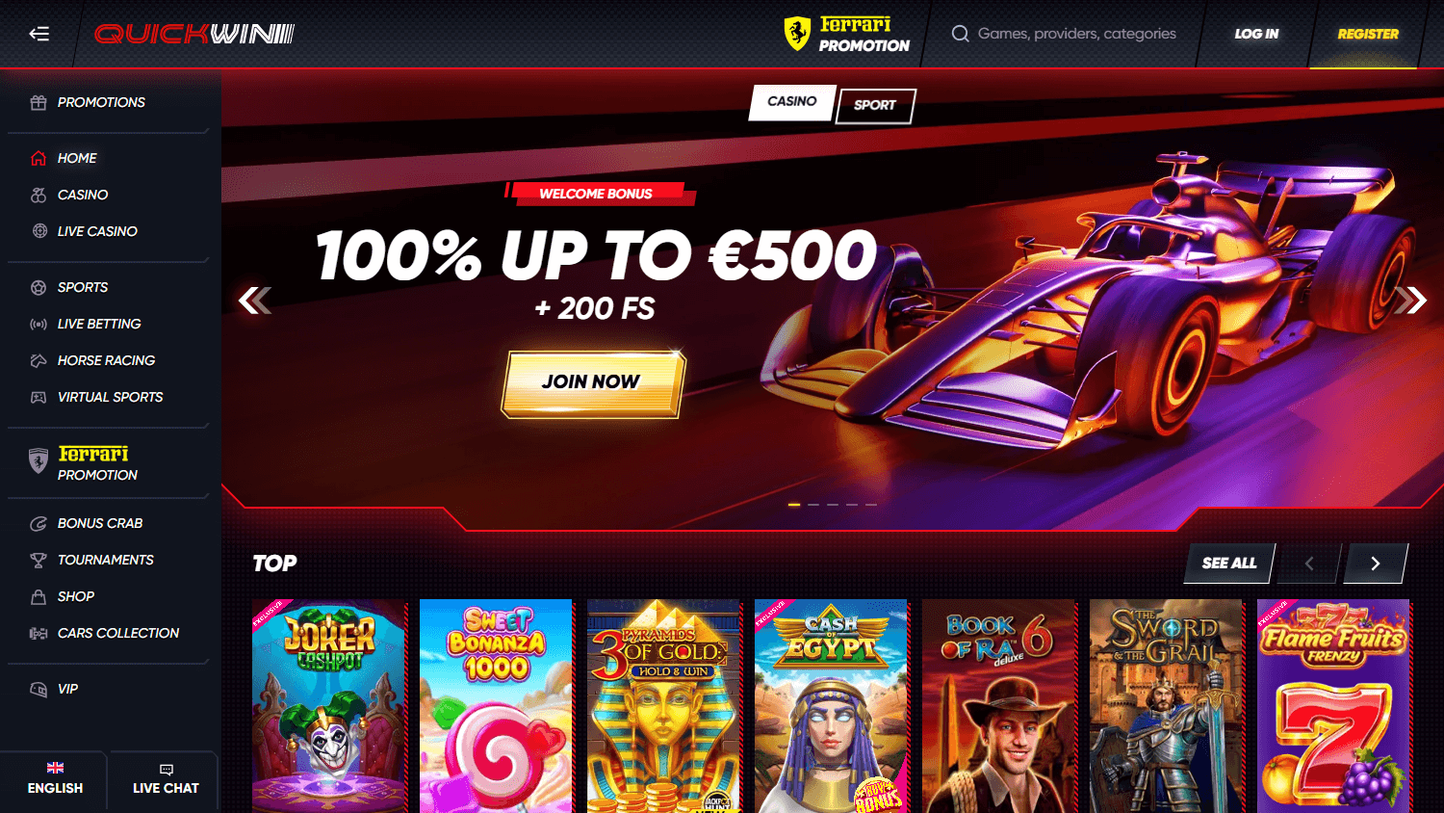The width and height of the screenshot is (1444, 813).
Task: Open Live Casino via its chip icon
Action: click(x=39, y=231)
